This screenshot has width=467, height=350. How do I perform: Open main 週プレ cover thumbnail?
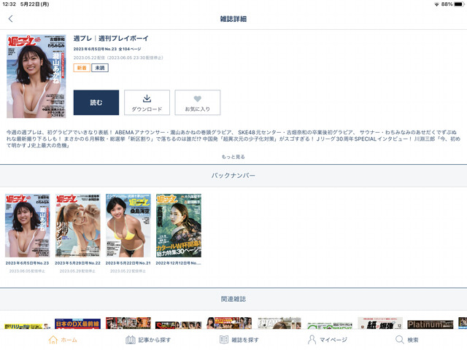tap(36, 76)
